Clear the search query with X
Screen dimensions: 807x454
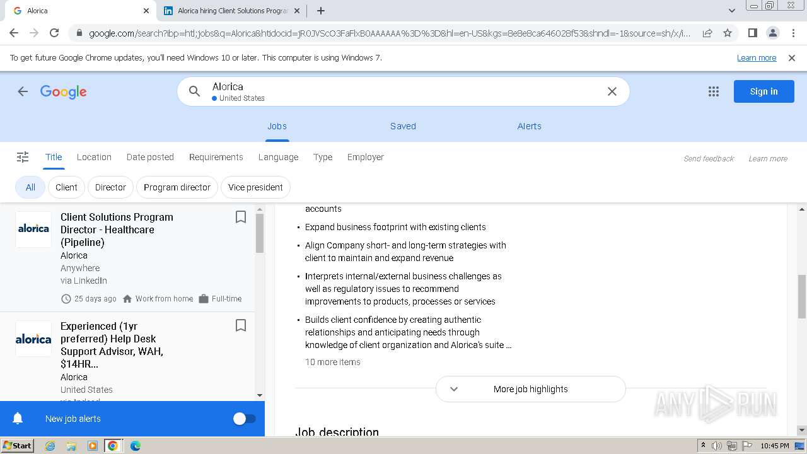coord(612,91)
